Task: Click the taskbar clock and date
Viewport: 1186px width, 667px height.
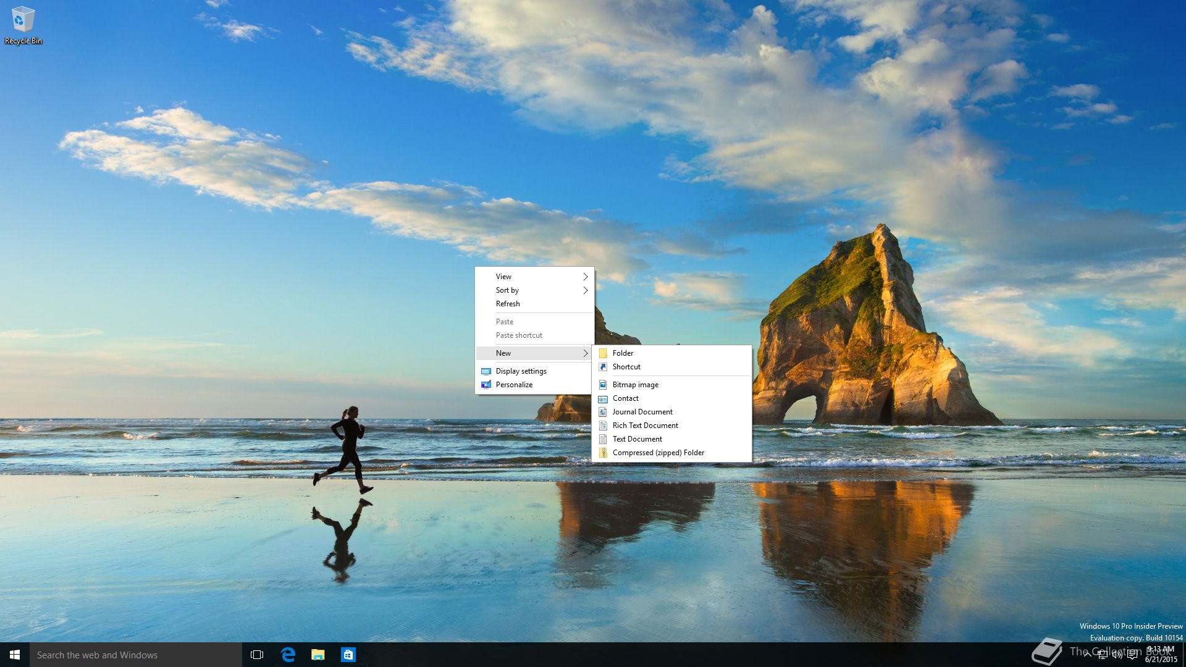Action: pyautogui.click(x=1161, y=655)
